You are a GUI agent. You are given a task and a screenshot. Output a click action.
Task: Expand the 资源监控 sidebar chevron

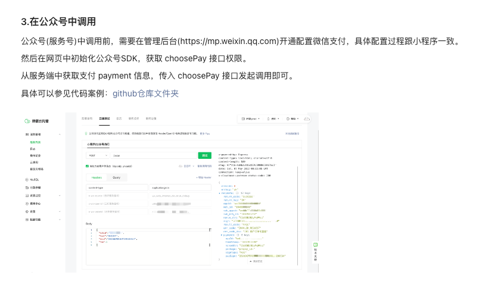(x=60, y=196)
